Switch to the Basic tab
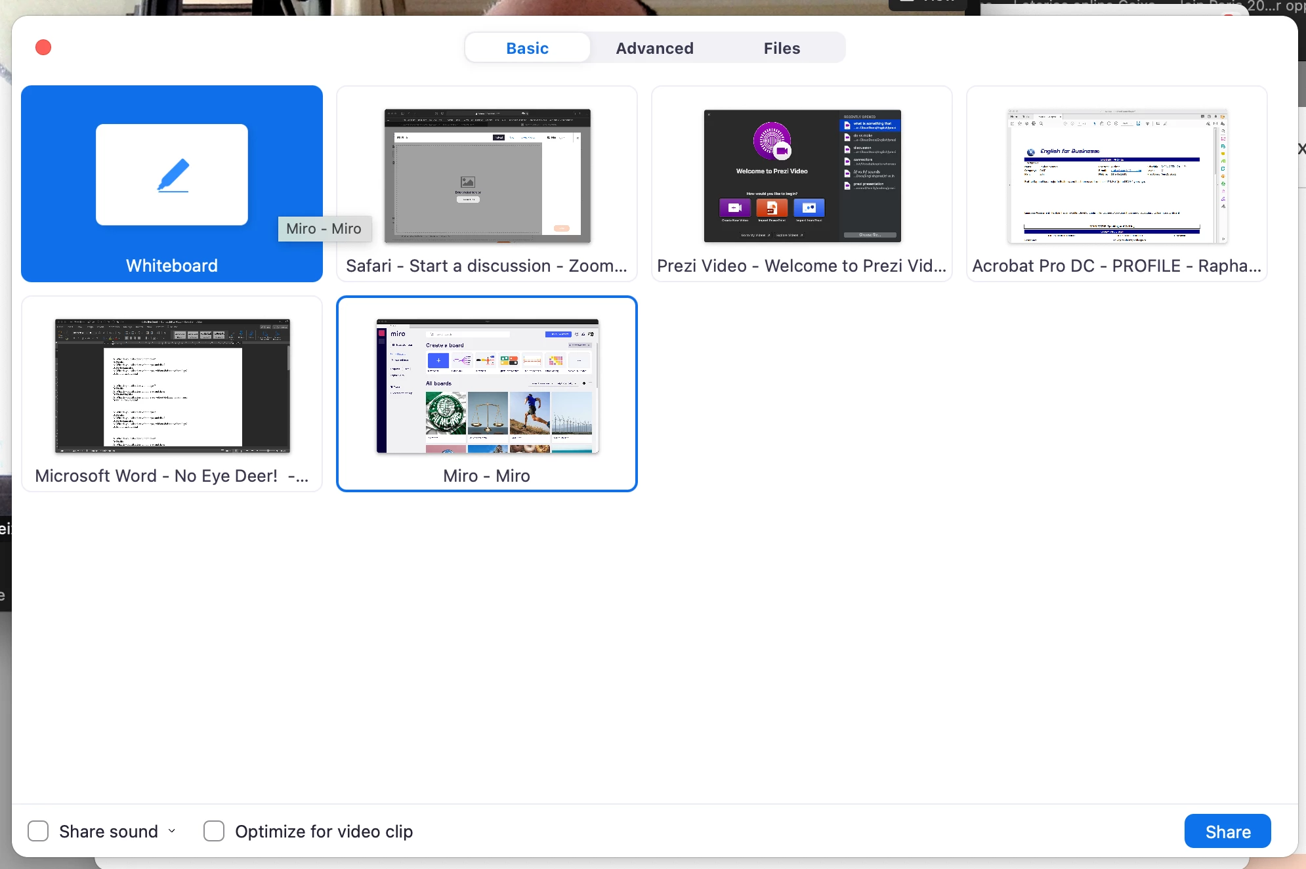Image resolution: width=1306 pixels, height=869 pixels. click(x=527, y=48)
